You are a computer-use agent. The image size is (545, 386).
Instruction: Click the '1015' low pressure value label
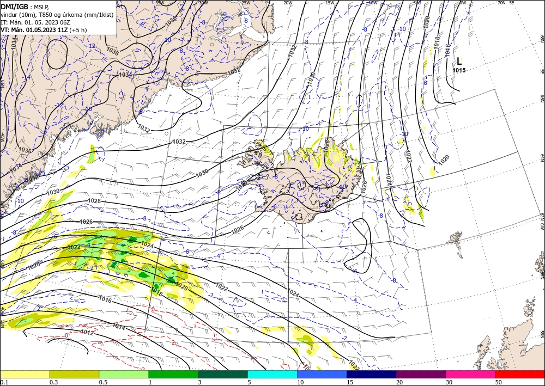[x=459, y=70]
